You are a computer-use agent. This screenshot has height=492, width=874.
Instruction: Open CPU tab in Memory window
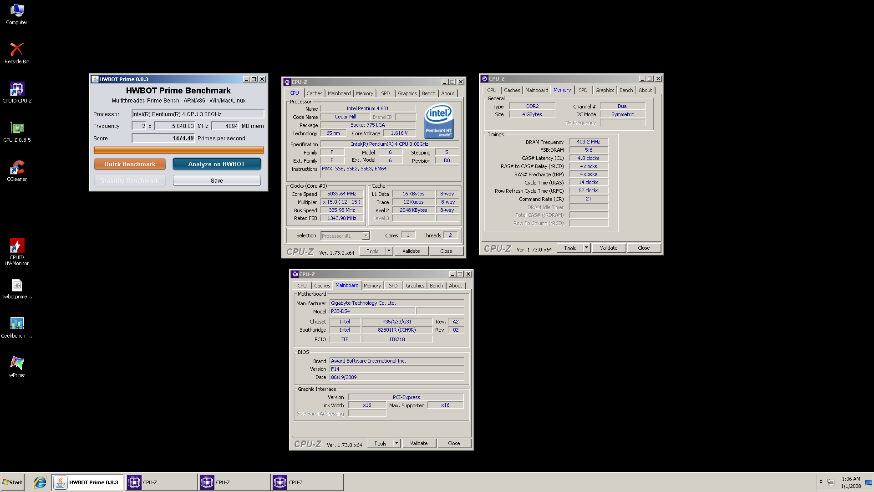(492, 90)
